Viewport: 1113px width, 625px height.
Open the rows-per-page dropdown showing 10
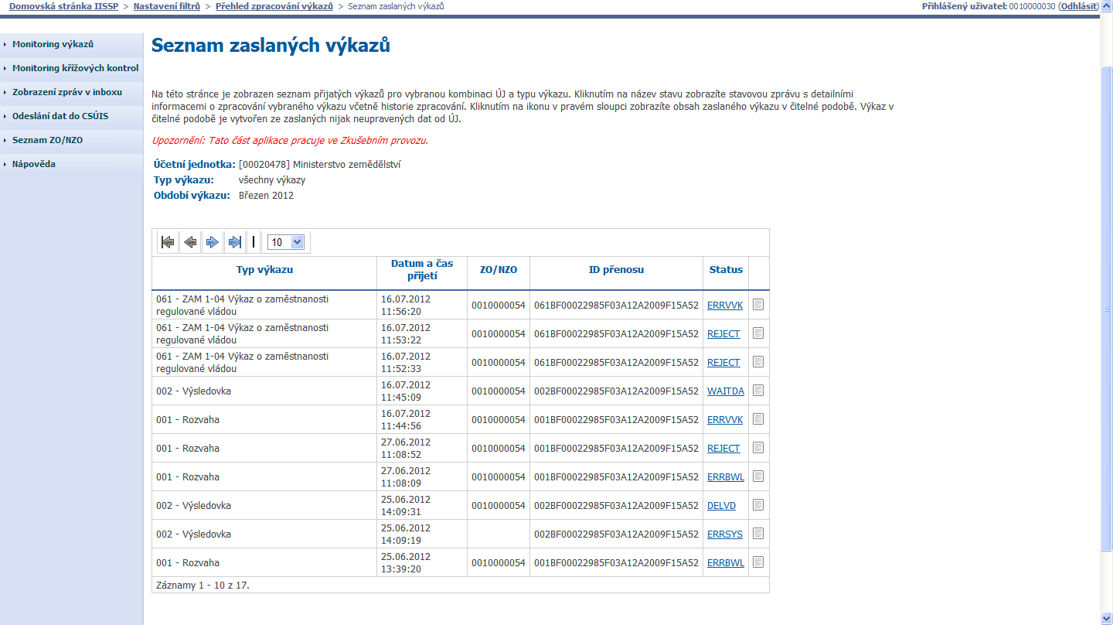[286, 242]
